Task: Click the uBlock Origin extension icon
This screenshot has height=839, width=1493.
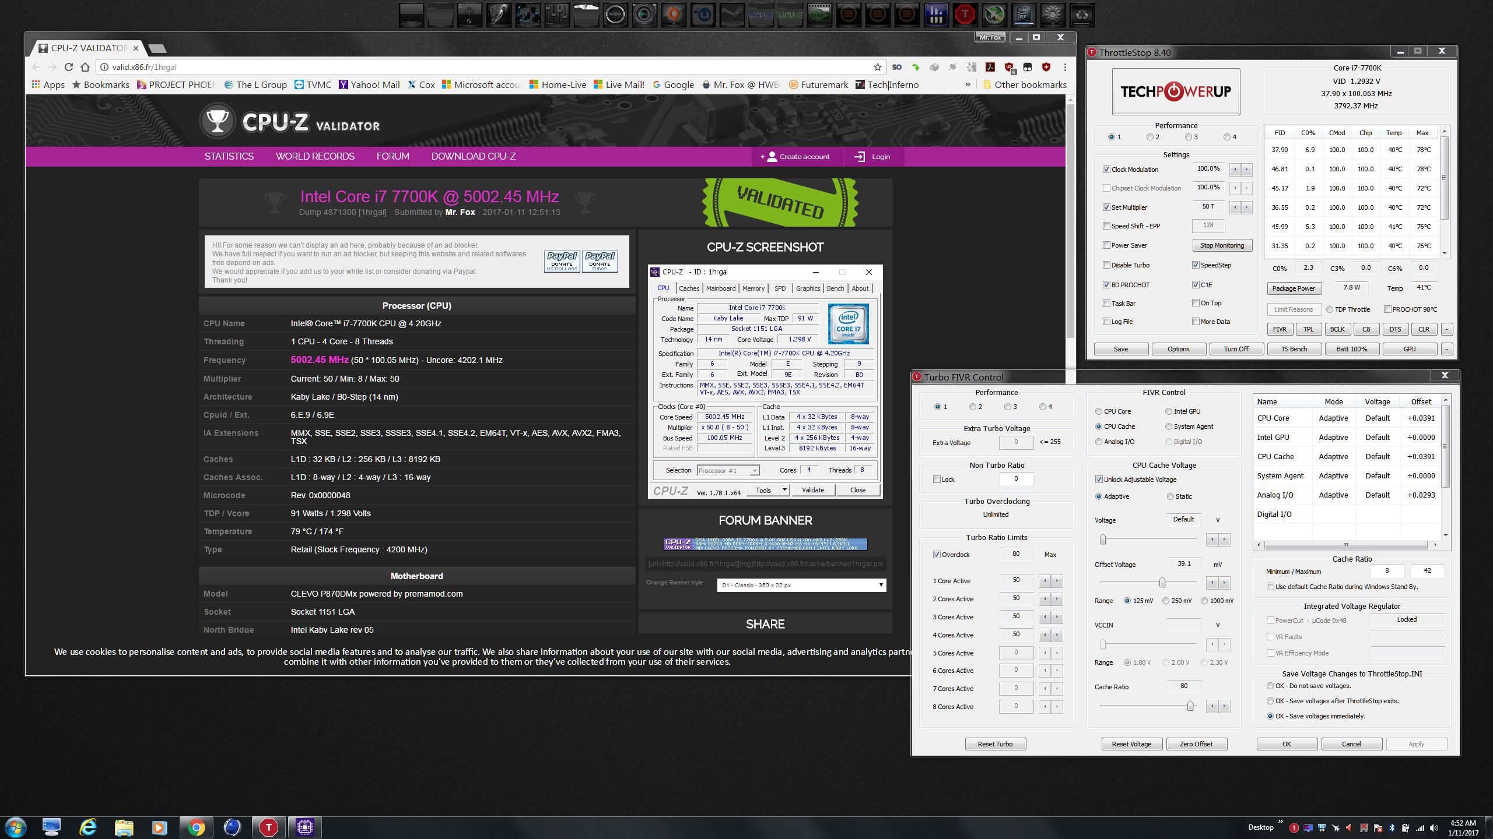Action: click(x=1009, y=67)
